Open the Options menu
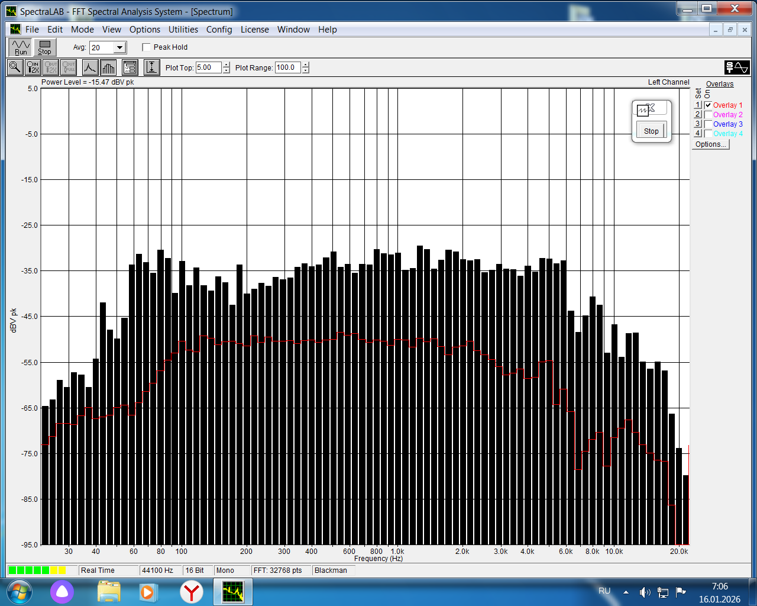The width and height of the screenshot is (757, 606). click(x=145, y=30)
